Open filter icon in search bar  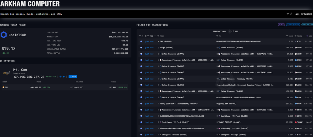coord(288,14)
